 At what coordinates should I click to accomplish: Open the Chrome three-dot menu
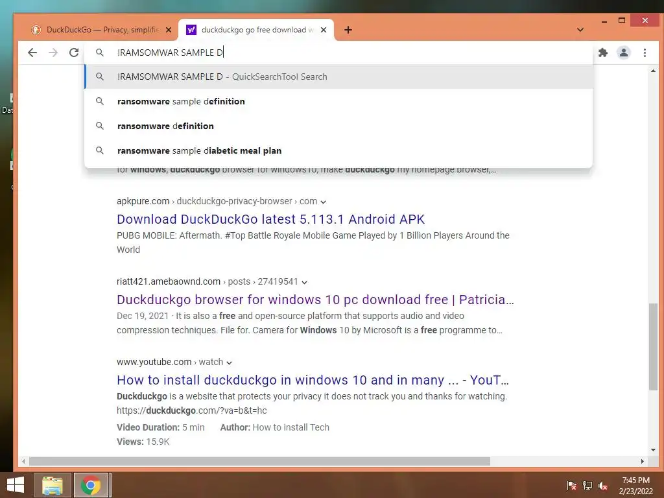645,53
